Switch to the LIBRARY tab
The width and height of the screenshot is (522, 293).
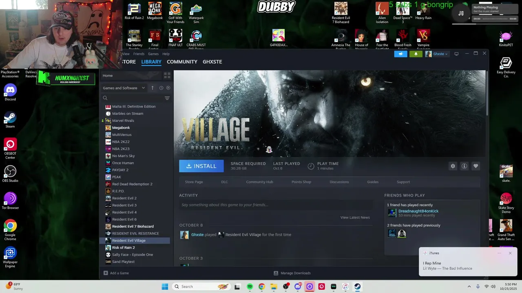151,62
